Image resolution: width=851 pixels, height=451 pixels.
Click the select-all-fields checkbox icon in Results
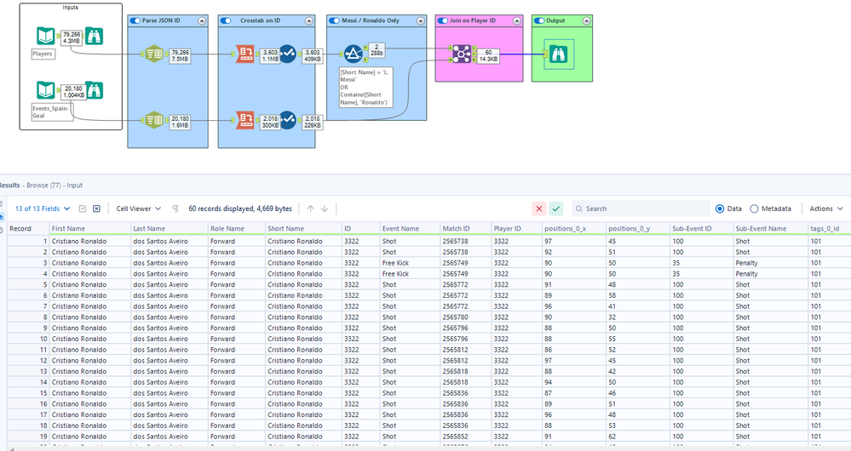coord(83,208)
